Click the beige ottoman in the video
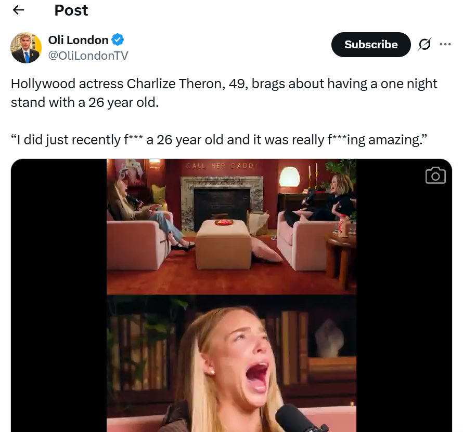463x432 pixels. [224, 244]
